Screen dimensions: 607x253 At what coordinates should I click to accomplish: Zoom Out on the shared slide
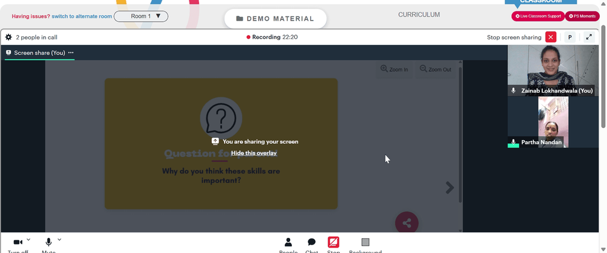435,69
